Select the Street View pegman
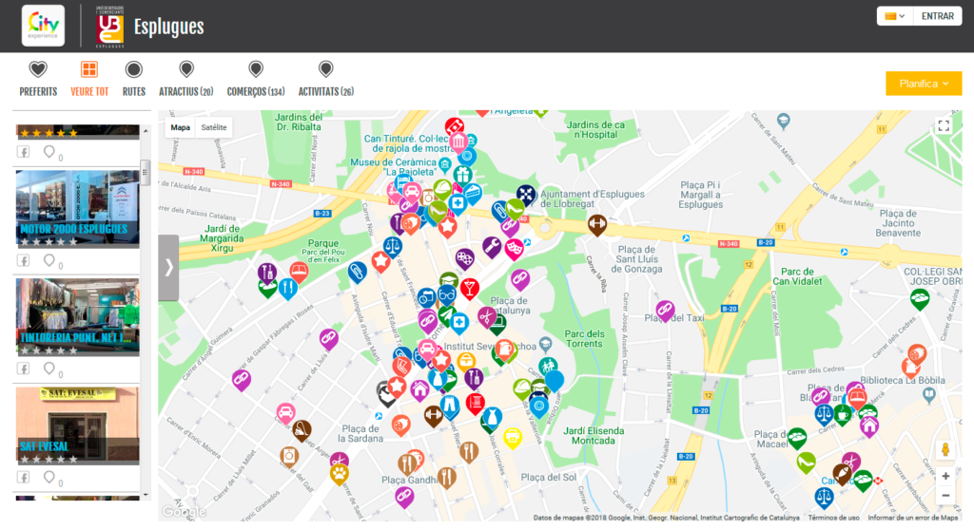 click(x=945, y=449)
